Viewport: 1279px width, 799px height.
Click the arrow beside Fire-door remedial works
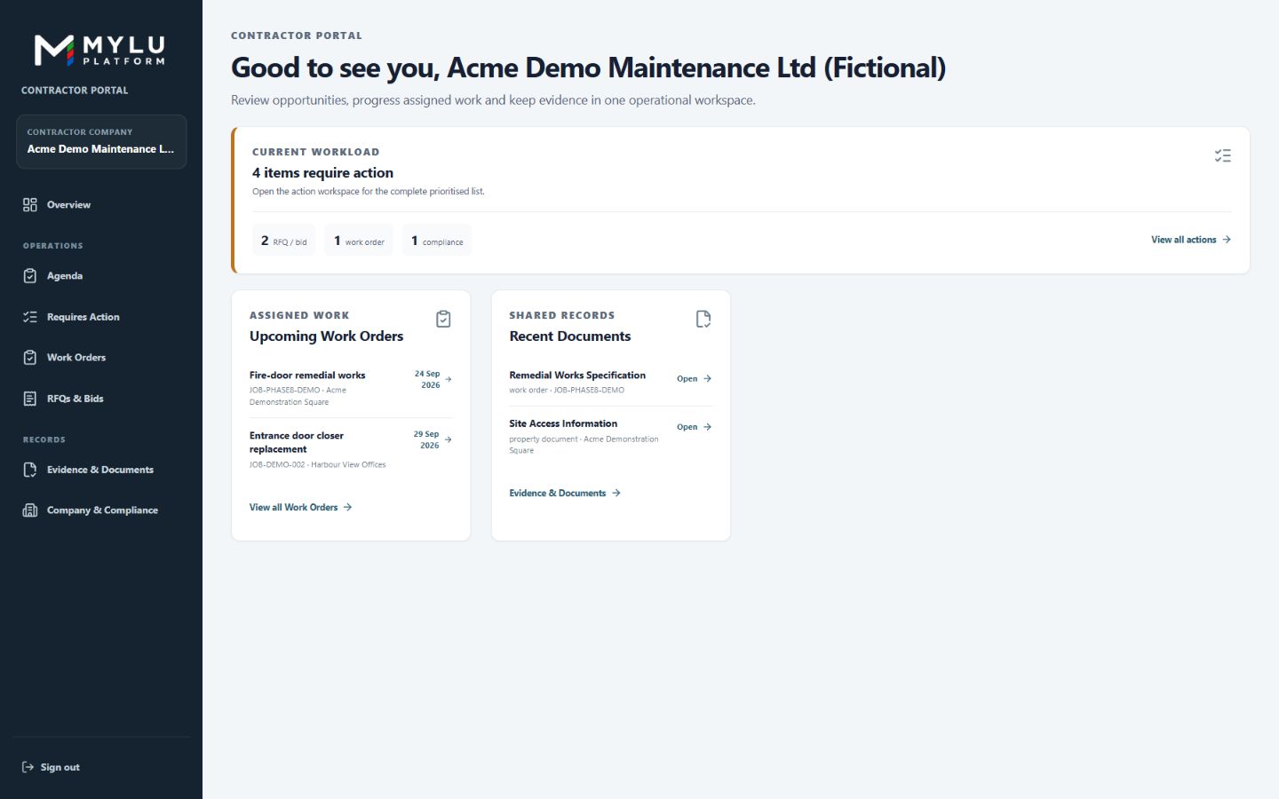point(449,379)
